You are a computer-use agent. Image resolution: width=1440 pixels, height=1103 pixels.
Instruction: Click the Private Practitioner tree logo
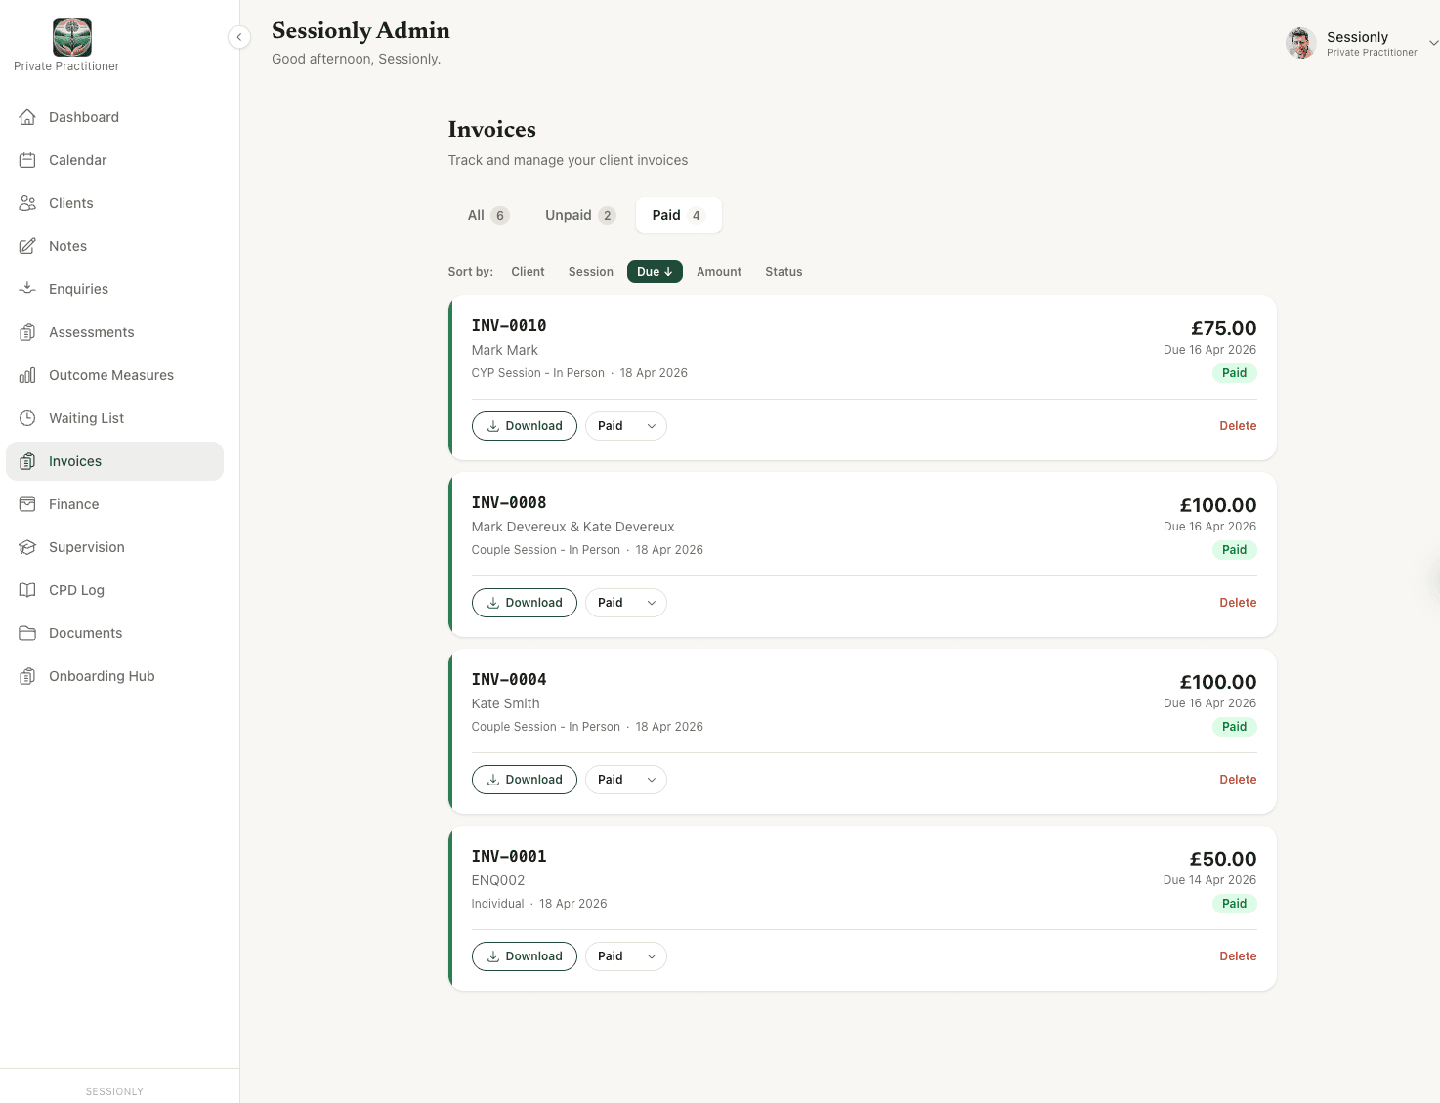point(72,37)
